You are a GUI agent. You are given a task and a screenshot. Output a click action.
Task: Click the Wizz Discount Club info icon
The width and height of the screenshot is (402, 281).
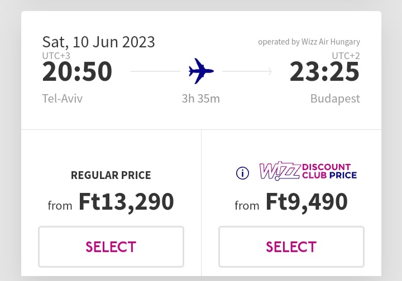pos(242,173)
